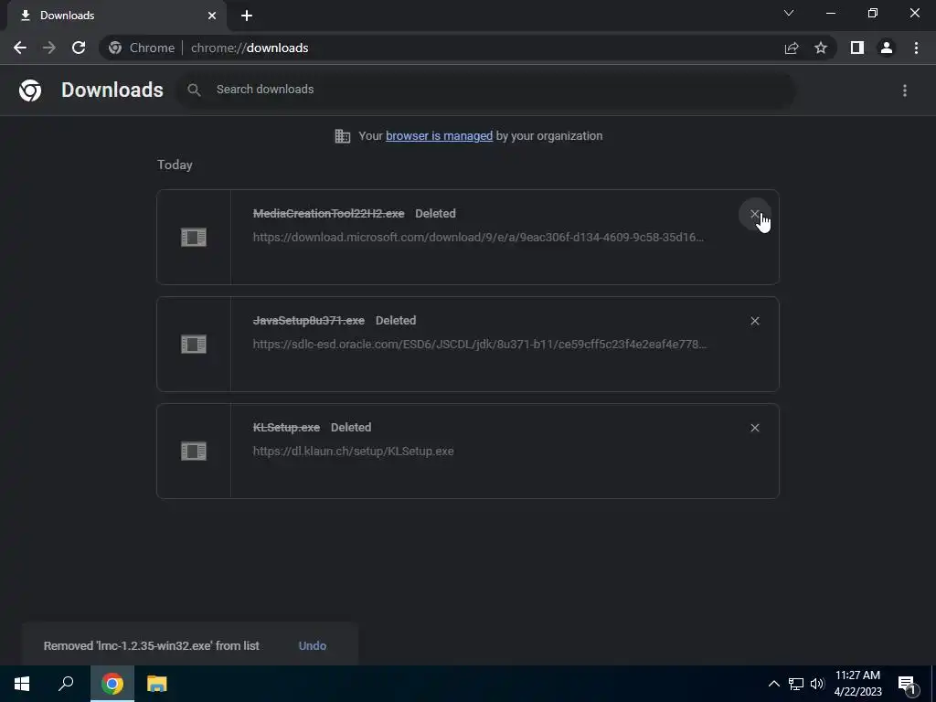This screenshot has width=936, height=702.
Task: Open the Downloads page more actions menu
Action: [x=905, y=90]
